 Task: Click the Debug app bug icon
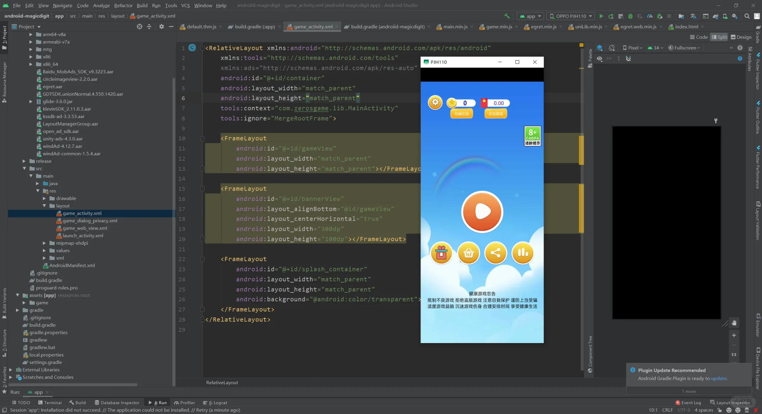pyautogui.click(x=630, y=16)
